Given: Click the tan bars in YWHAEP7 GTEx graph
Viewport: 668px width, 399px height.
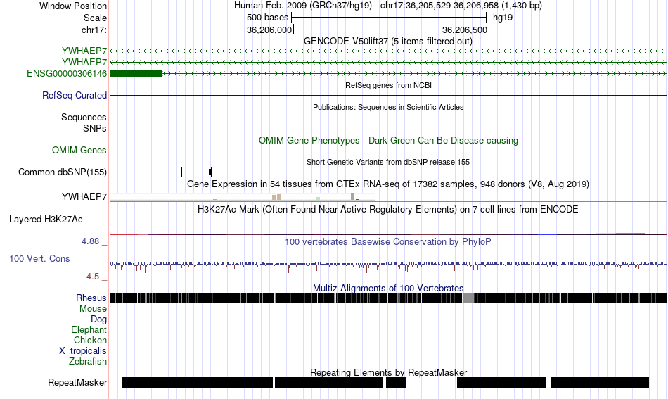Looking at the screenshot, I should coord(276,197).
